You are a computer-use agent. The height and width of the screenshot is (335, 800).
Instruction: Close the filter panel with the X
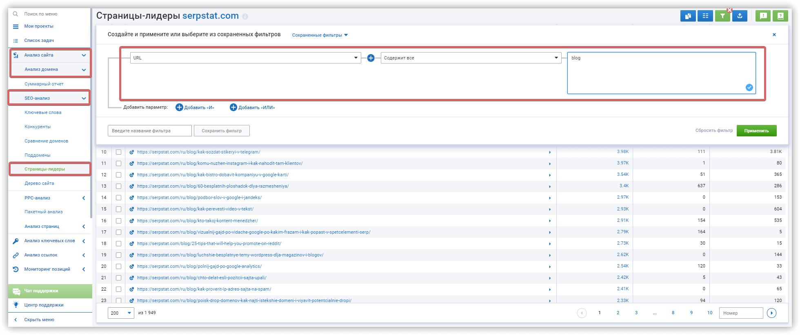(774, 35)
